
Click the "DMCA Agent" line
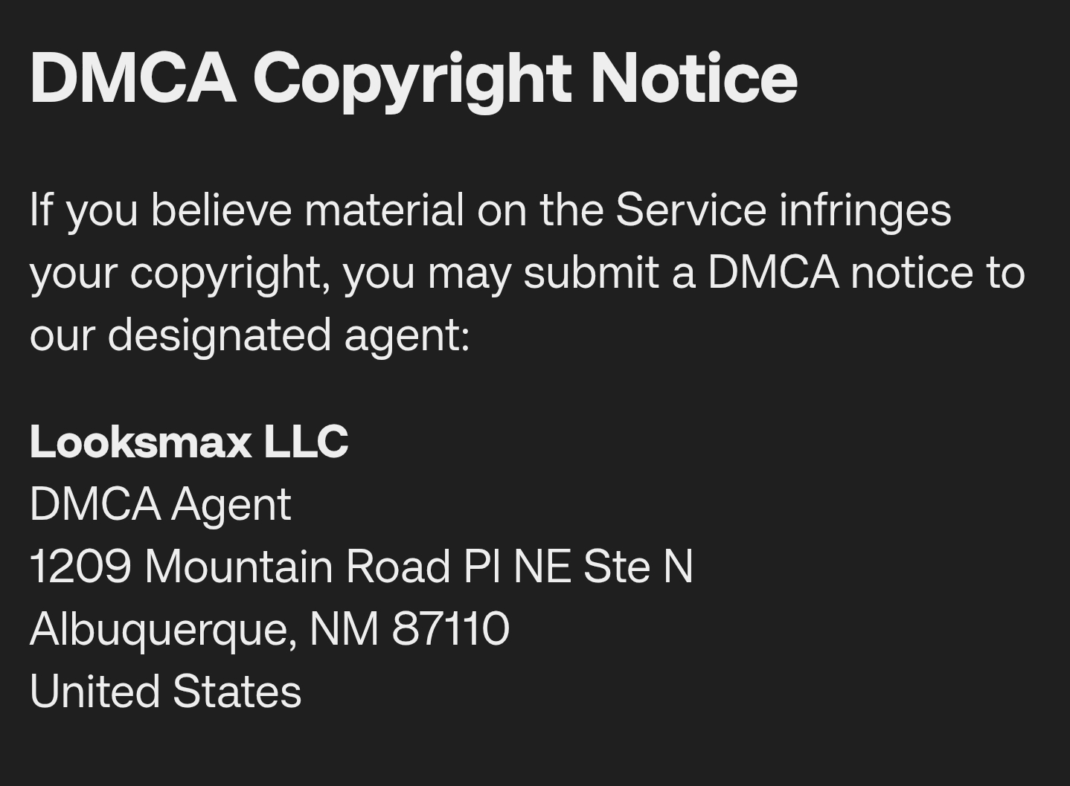click(160, 504)
